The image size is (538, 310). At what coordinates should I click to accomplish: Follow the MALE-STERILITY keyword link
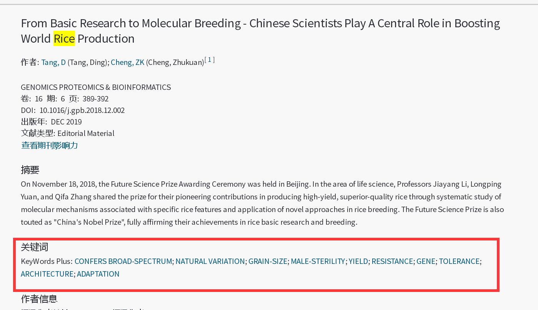click(x=318, y=261)
